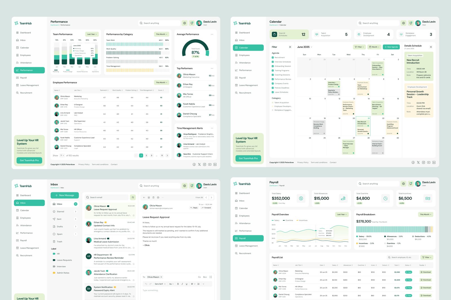Image resolution: width=451 pixels, height=300 pixels.
Task: Expand the reply composer to fullscreen
Action: tap(211, 277)
